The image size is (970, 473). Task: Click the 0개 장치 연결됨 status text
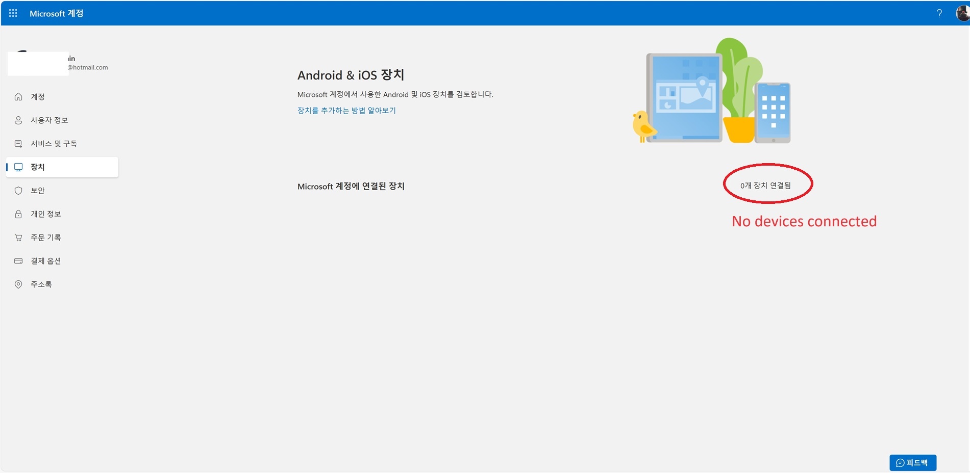(x=765, y=186)
